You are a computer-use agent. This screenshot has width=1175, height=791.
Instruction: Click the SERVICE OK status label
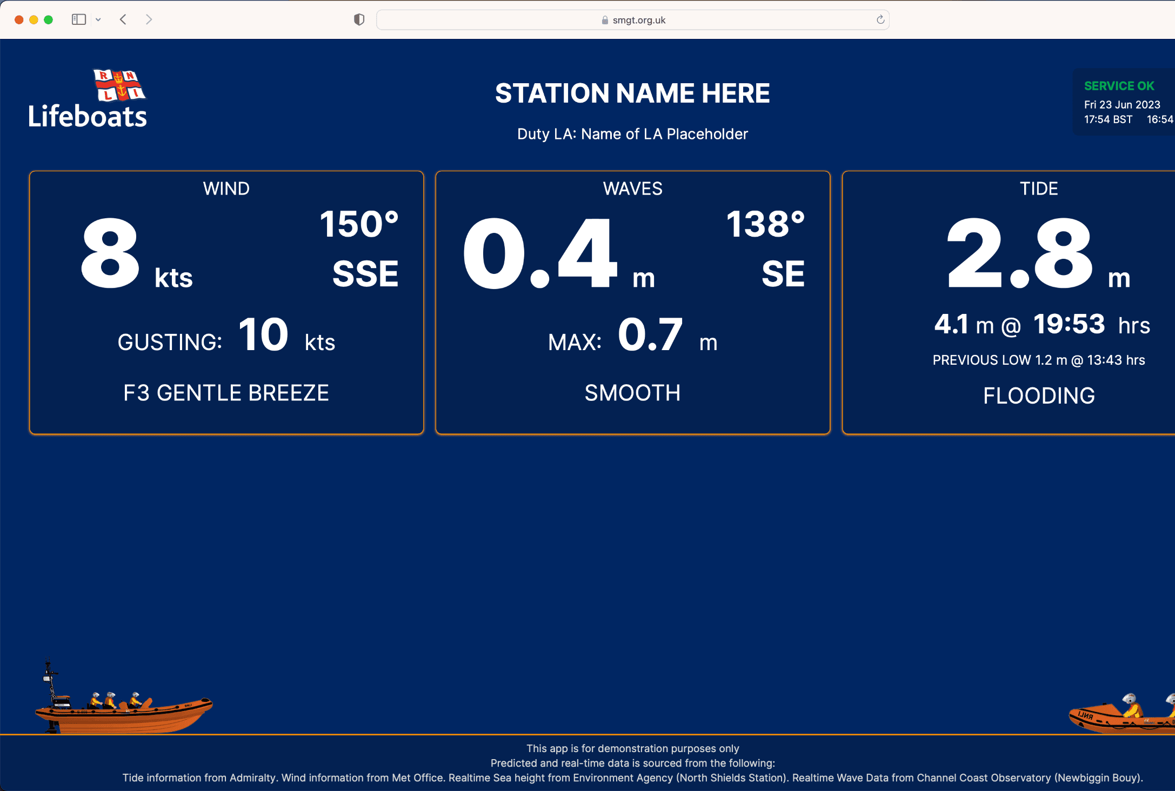click(1119, 86)
